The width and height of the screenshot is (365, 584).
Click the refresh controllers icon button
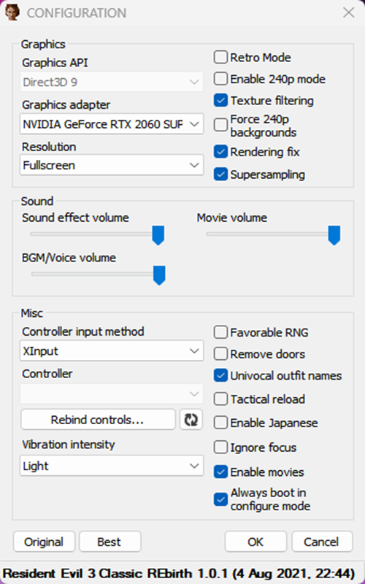191,420
